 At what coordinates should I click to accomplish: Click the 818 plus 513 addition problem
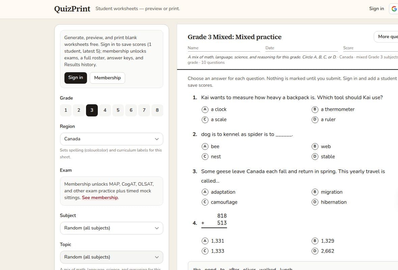pos(214,220)
